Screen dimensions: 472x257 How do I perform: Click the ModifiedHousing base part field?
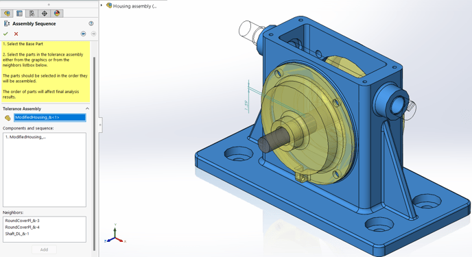[49, 117]
